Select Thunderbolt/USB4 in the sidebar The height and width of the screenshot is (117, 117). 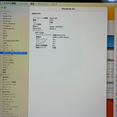pos(11,41)
